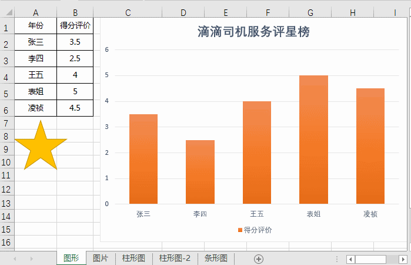Viewport: 411px width, 265px height.
Task: Click the horizontal scrollbar left arrow
Action: pyautogui.click(x=350, y=259)
